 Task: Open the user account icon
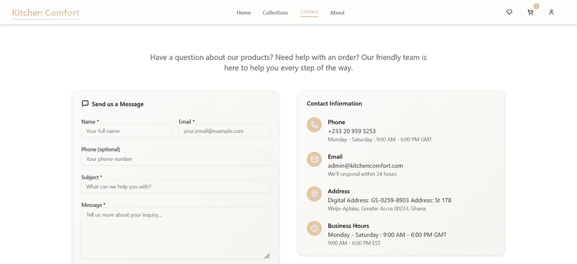click(x=551, y=12)
